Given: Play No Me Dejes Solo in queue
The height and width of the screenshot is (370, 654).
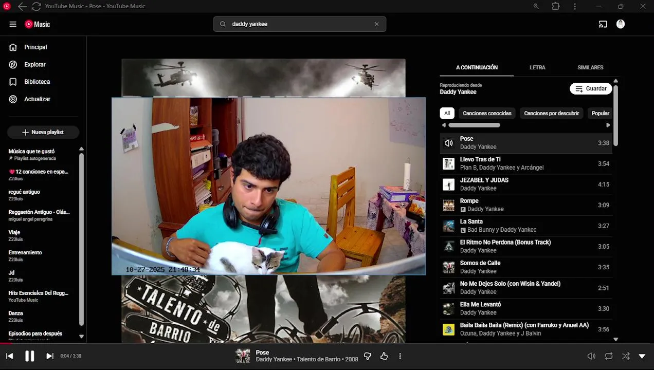Looking at the screenshot, I should click(x=526, y=288).
